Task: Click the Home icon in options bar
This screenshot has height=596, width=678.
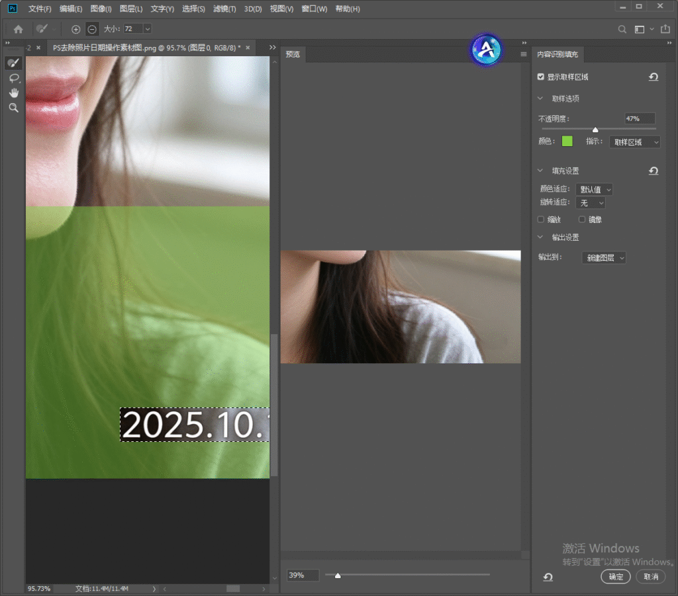Action: (18, 29)
